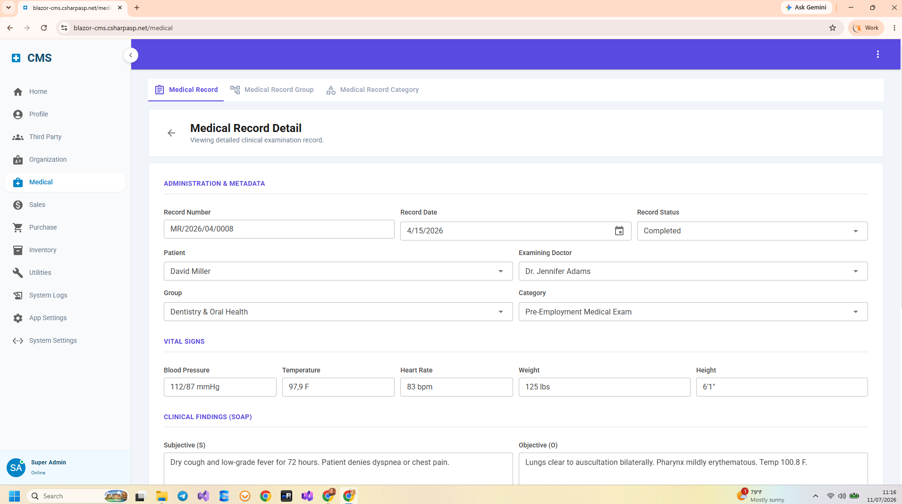This screenshot has width=902, height=504.
Task: Click the App Settings gear icon
Action: coord(18,318)
